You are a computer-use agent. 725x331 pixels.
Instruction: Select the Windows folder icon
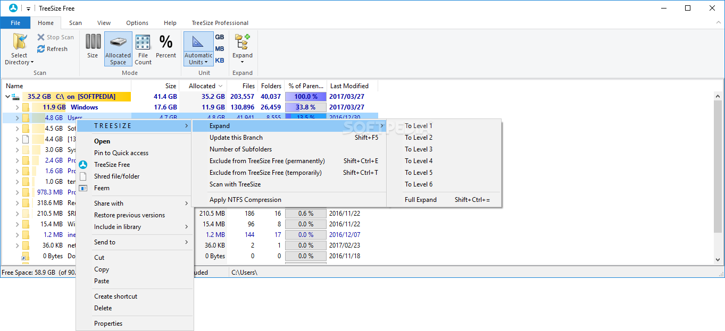[x=26, y=107]
